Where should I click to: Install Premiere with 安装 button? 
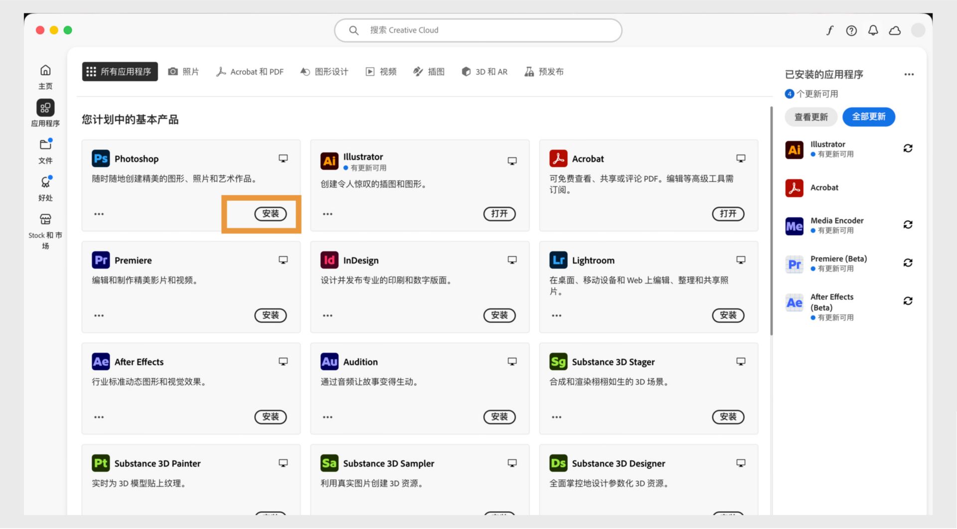point(271,315)
